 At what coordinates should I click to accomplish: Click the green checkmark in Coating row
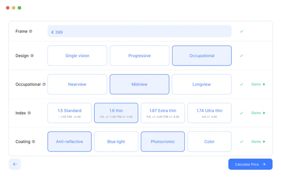[x=241, y=142]
